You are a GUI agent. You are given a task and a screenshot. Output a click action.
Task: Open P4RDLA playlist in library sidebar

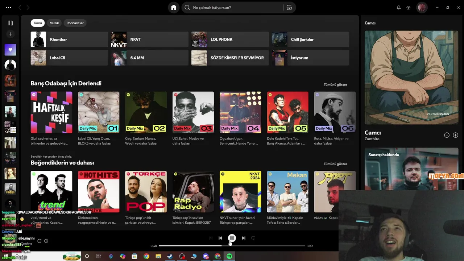coord(10,189)
